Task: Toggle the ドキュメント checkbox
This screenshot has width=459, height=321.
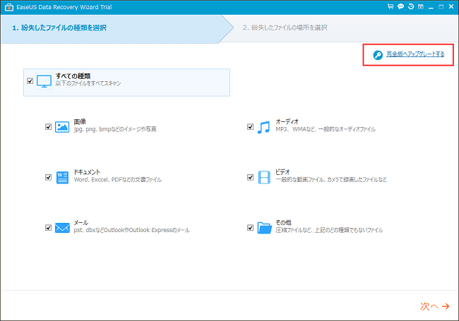Action: [48, 178]
